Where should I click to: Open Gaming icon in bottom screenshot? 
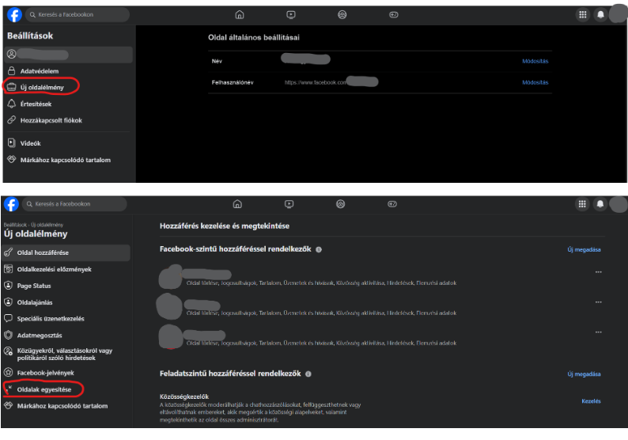point(392,204)
